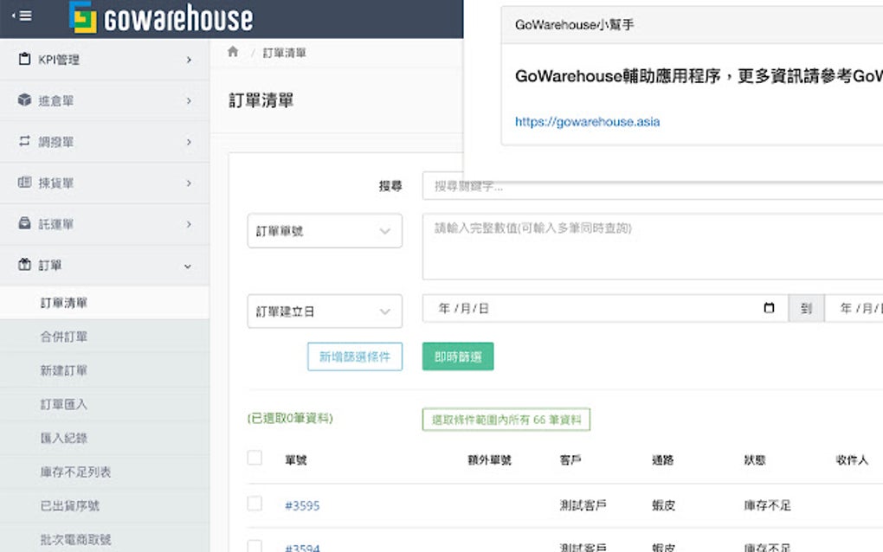Open the home breadcrumb icon

232,51
